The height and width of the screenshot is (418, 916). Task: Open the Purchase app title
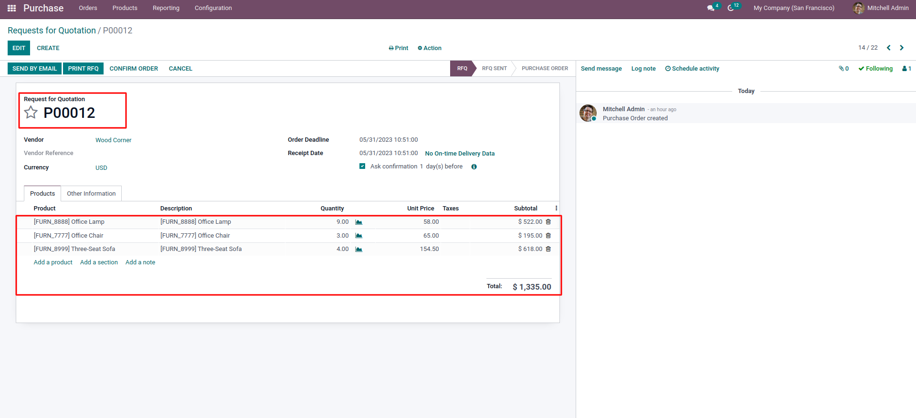pyautogui.click(x=43, y=8)
